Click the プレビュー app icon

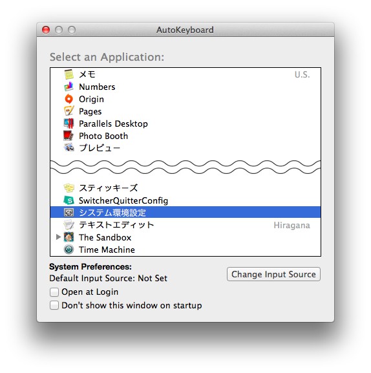point(69,148)
